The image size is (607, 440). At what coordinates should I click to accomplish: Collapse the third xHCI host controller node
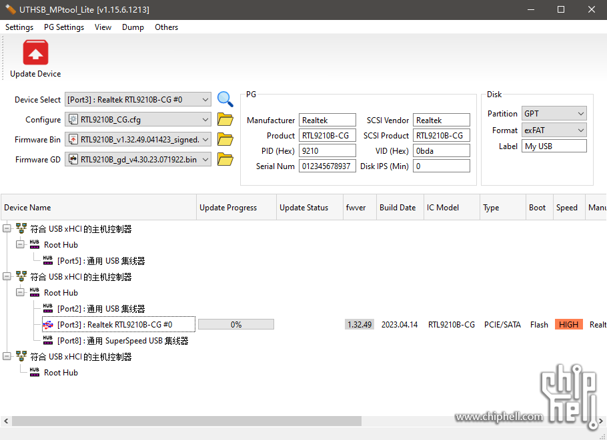tap(7, 357)
